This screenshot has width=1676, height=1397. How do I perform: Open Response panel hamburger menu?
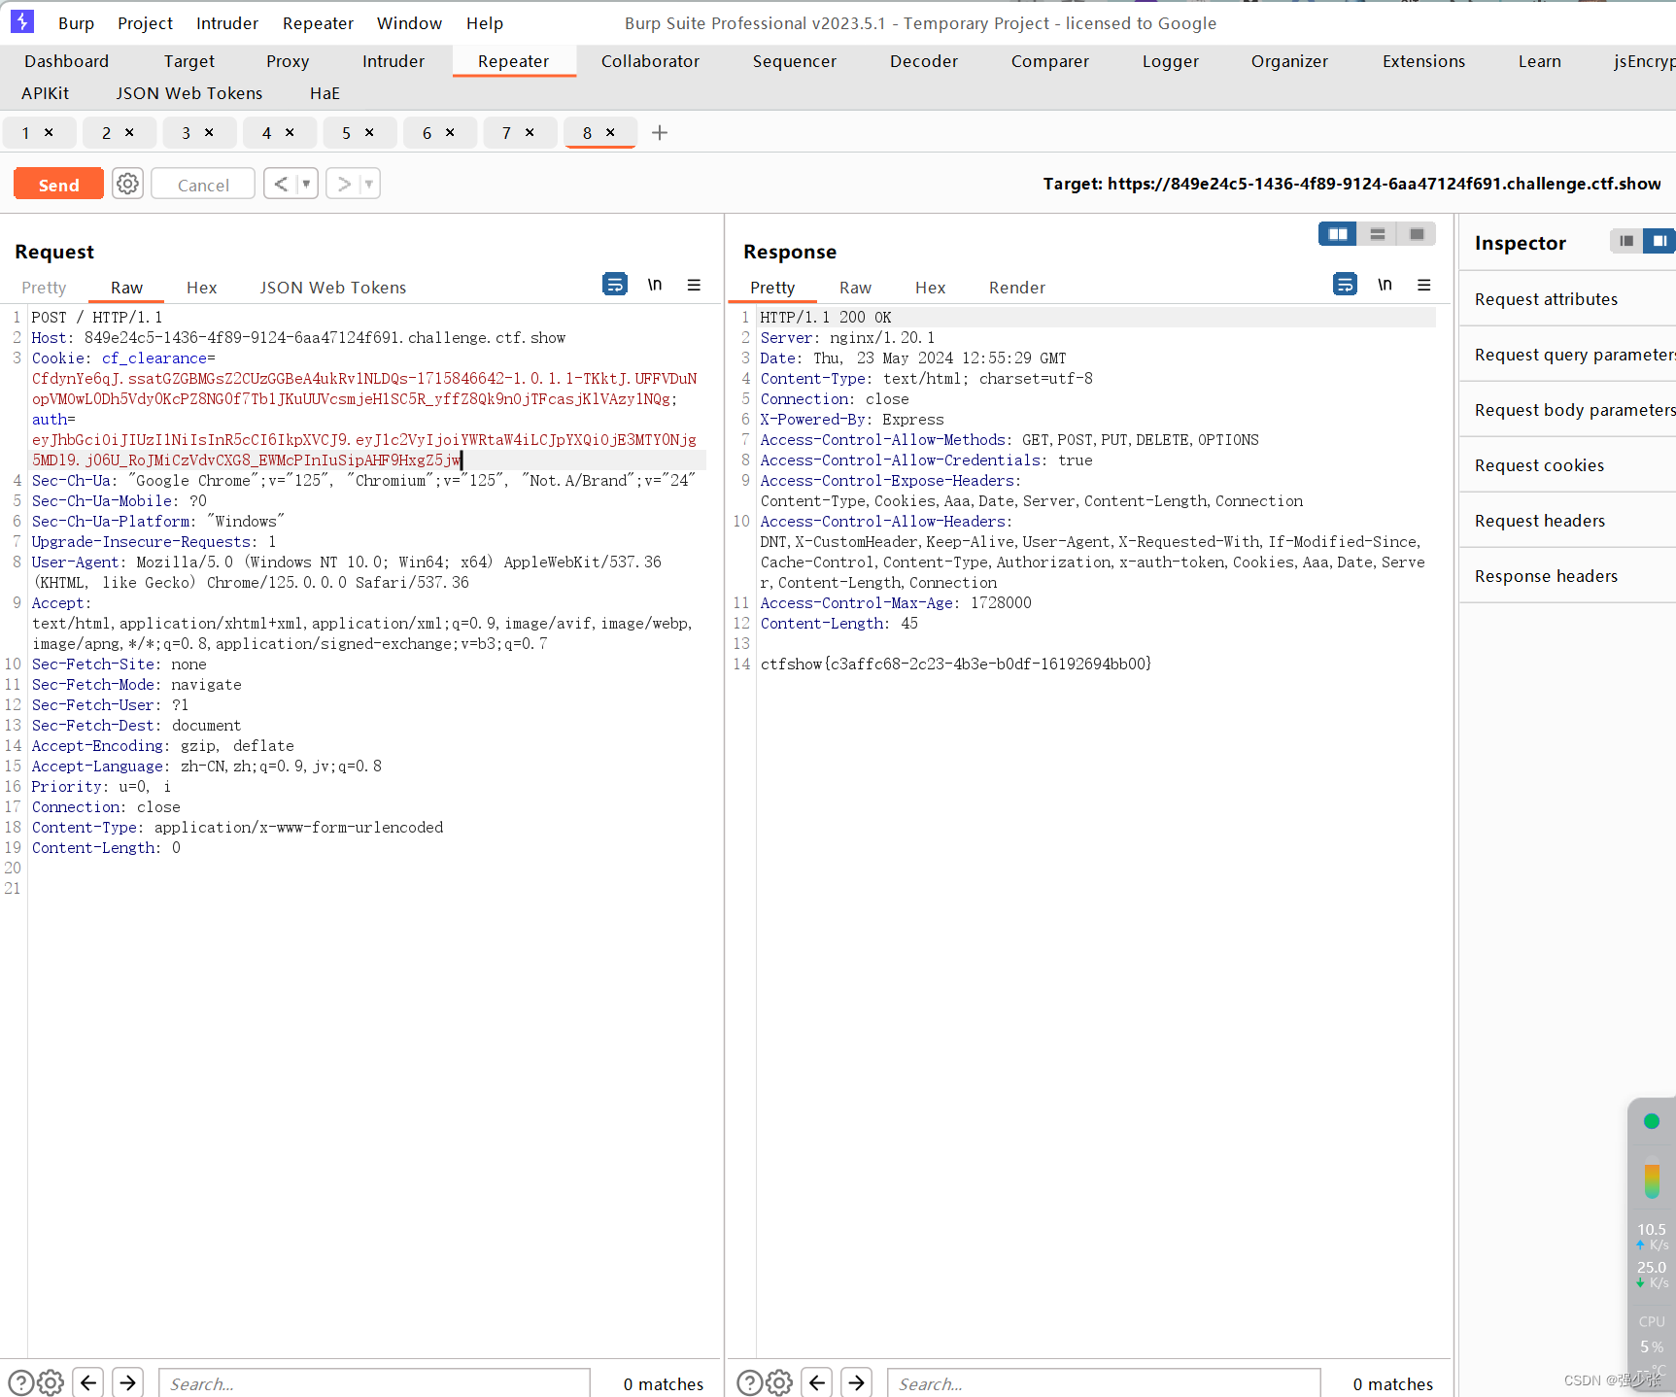pos(1424,285)
